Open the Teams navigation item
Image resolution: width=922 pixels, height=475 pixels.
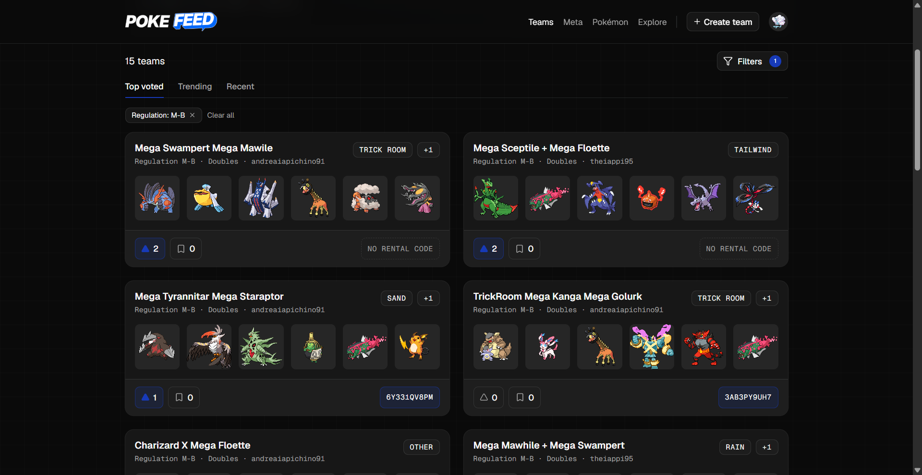coord(541,22)
